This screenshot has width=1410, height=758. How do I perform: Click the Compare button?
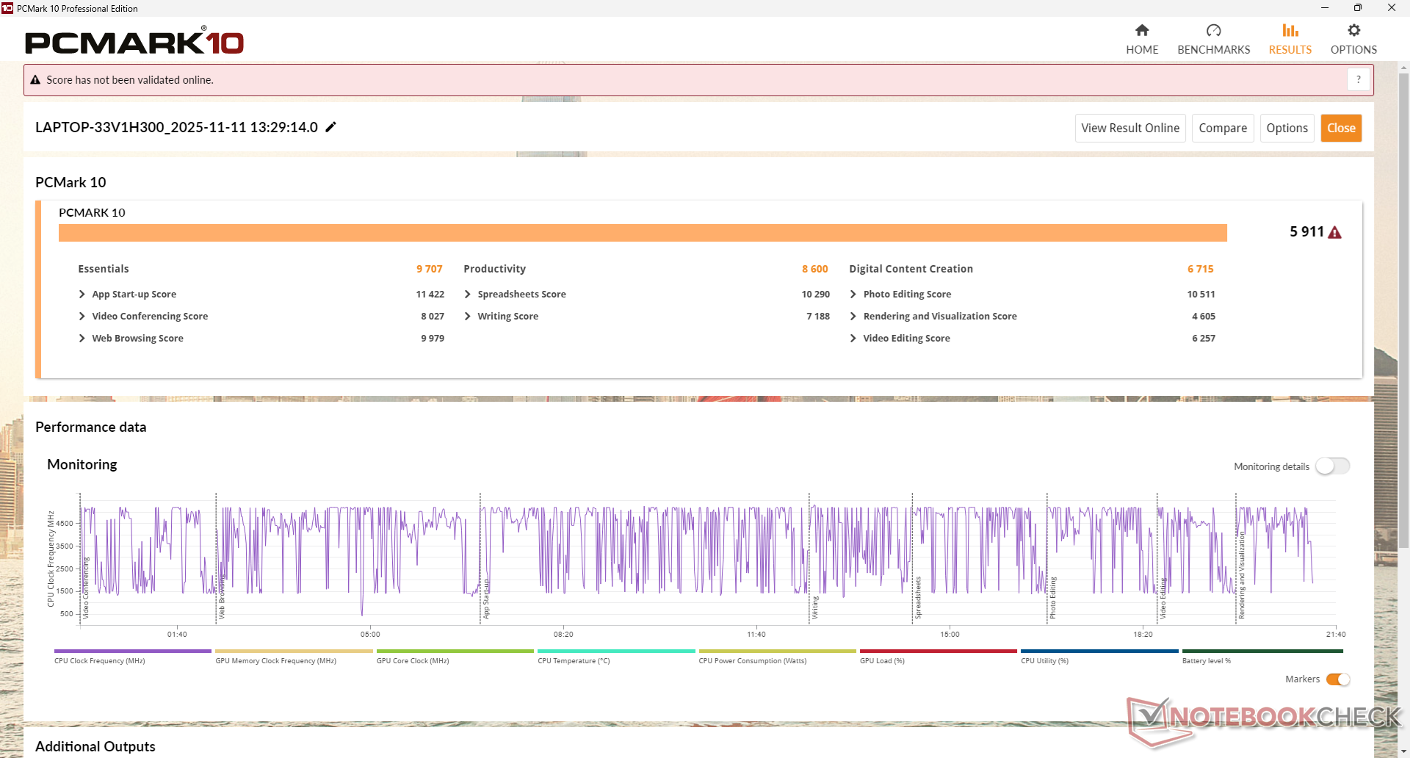(x=1222, y=128)
